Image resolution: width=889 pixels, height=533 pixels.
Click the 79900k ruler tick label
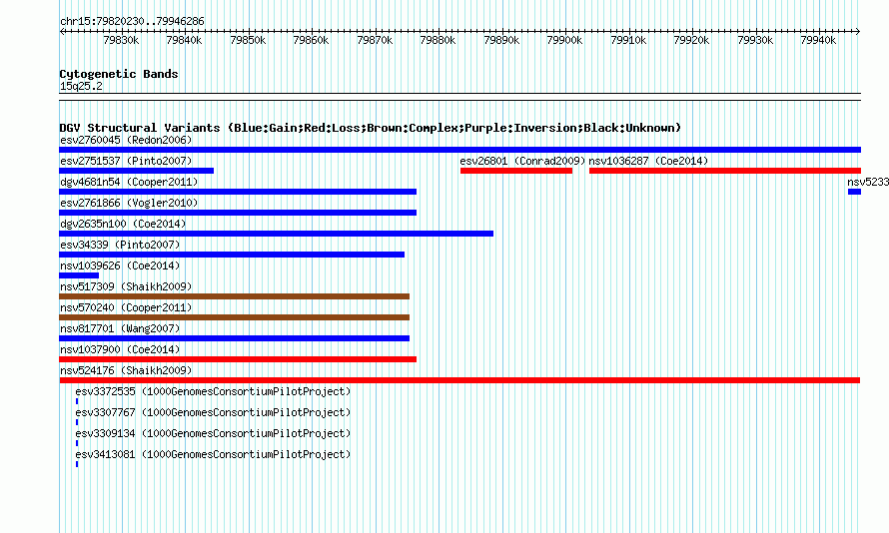tap(564, 40)
